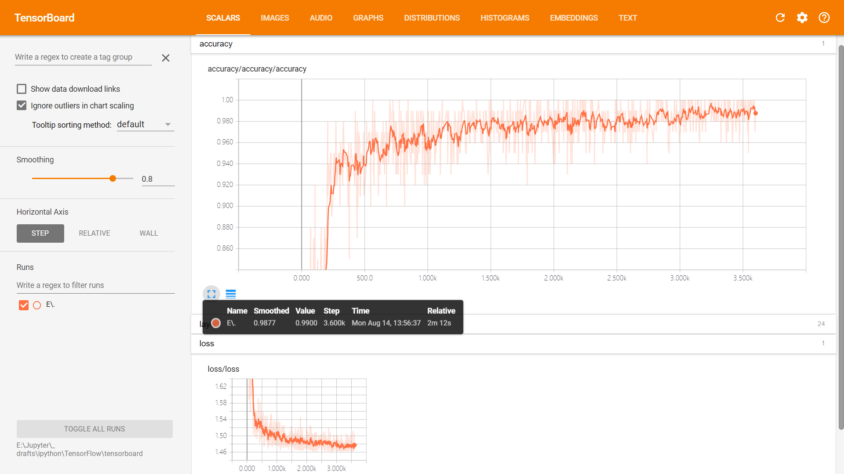
Task: Select WALL horizontal axis option
Action: tap(149, 233)
